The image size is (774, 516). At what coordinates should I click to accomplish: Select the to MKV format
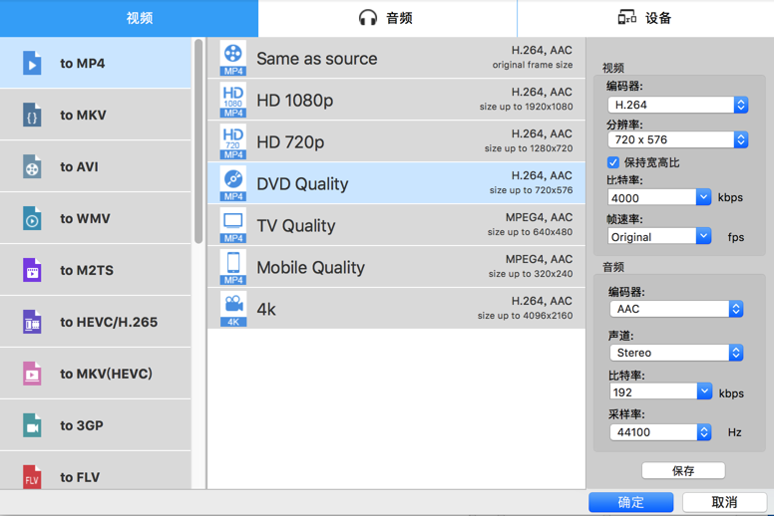tap(96, 115)
